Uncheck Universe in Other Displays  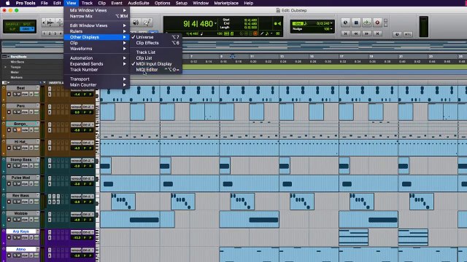pos(156,37)
